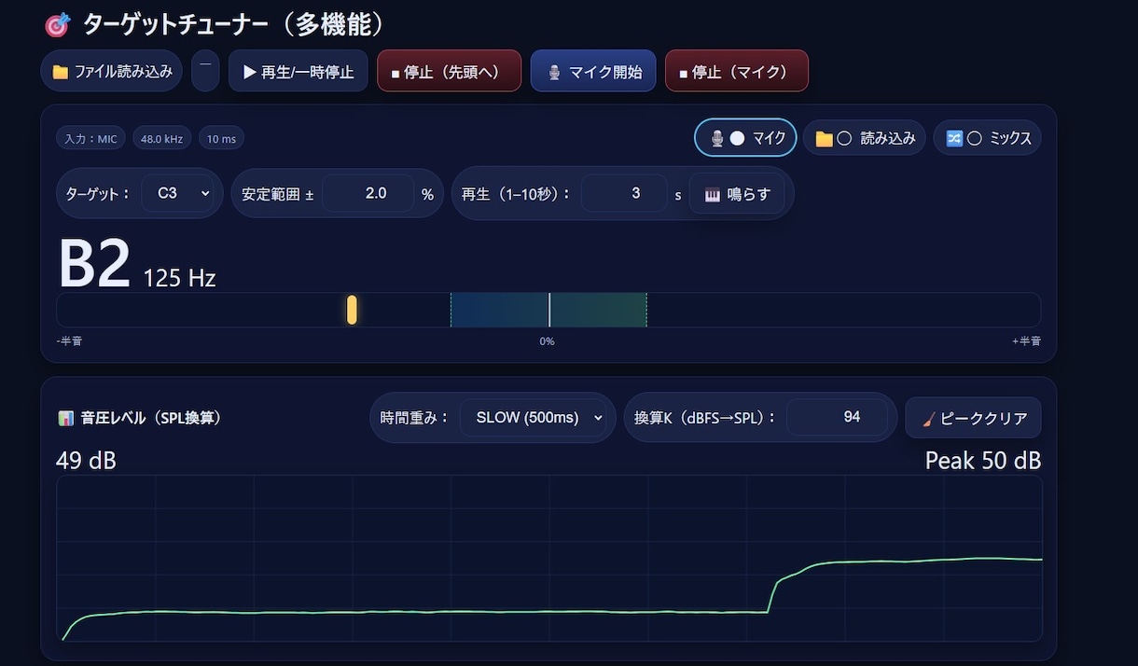Click the shuffle icon on ミックス option
1138x666 pixels.
954,138
